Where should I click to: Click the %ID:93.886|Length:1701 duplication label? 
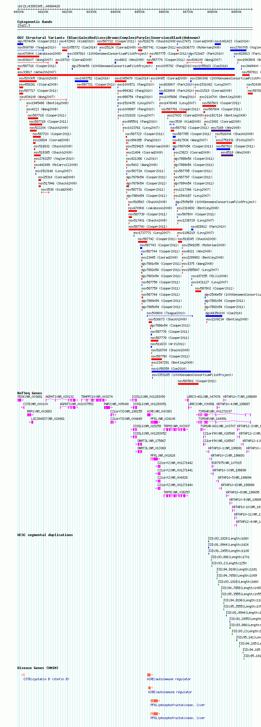(230, 557)
